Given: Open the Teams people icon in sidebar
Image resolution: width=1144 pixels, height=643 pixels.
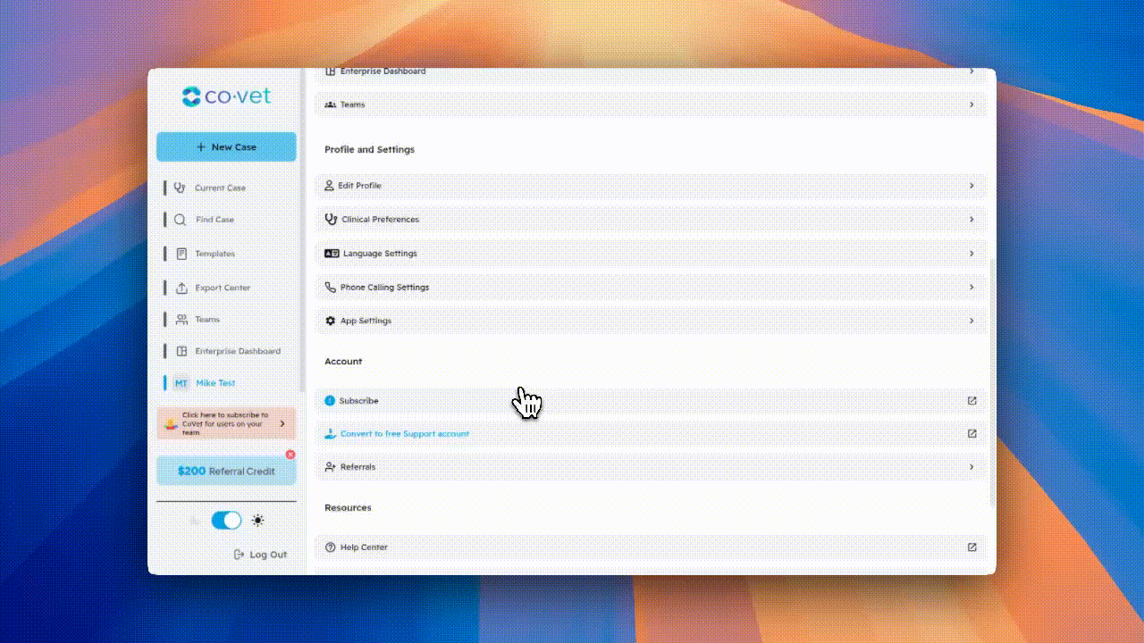Looking at the screenshot, I should pos(181,319).
